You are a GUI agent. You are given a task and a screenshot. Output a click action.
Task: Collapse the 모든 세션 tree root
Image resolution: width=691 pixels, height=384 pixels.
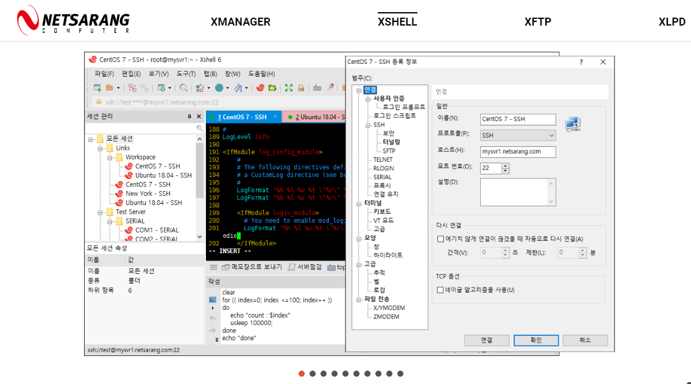tap(90, 139)
